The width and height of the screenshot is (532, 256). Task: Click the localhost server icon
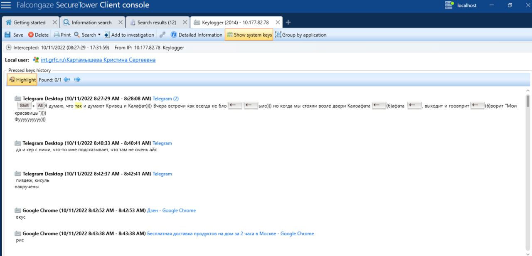tap(449, 5)
